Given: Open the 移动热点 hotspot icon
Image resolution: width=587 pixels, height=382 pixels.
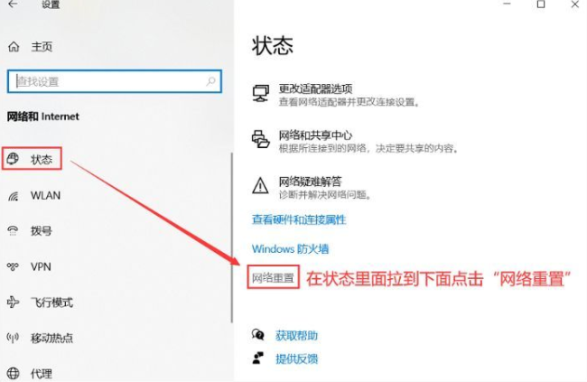Looking at the screenshot, I should [13, 338].
